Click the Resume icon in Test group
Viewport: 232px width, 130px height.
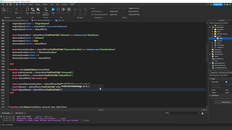63,10
